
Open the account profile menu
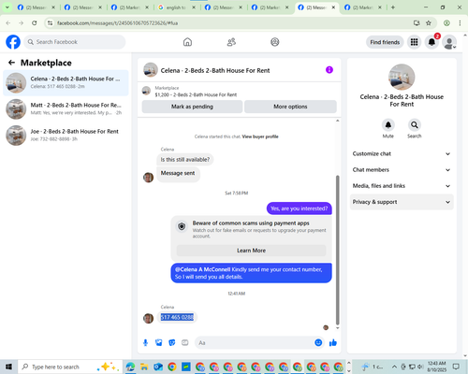449,42
